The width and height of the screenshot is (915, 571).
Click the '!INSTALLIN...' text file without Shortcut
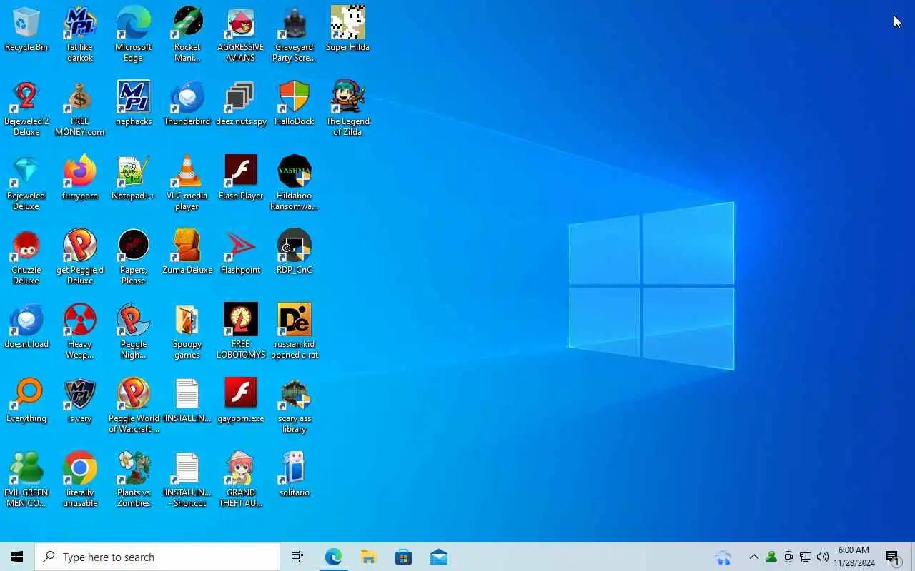[187, 401]
